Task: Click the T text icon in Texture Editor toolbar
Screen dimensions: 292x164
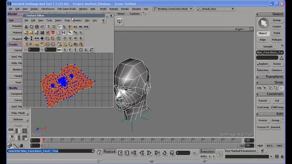Action: (x=49, y=27)
